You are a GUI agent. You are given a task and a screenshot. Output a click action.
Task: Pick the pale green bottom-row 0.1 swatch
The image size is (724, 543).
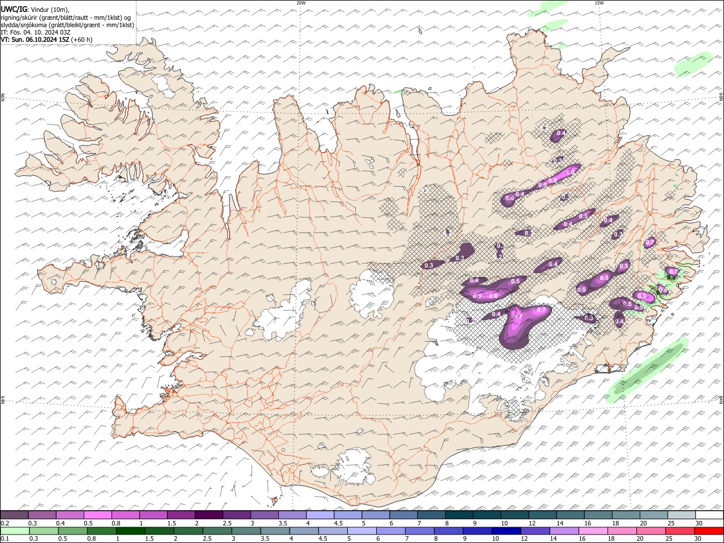[x=15, y=531]
